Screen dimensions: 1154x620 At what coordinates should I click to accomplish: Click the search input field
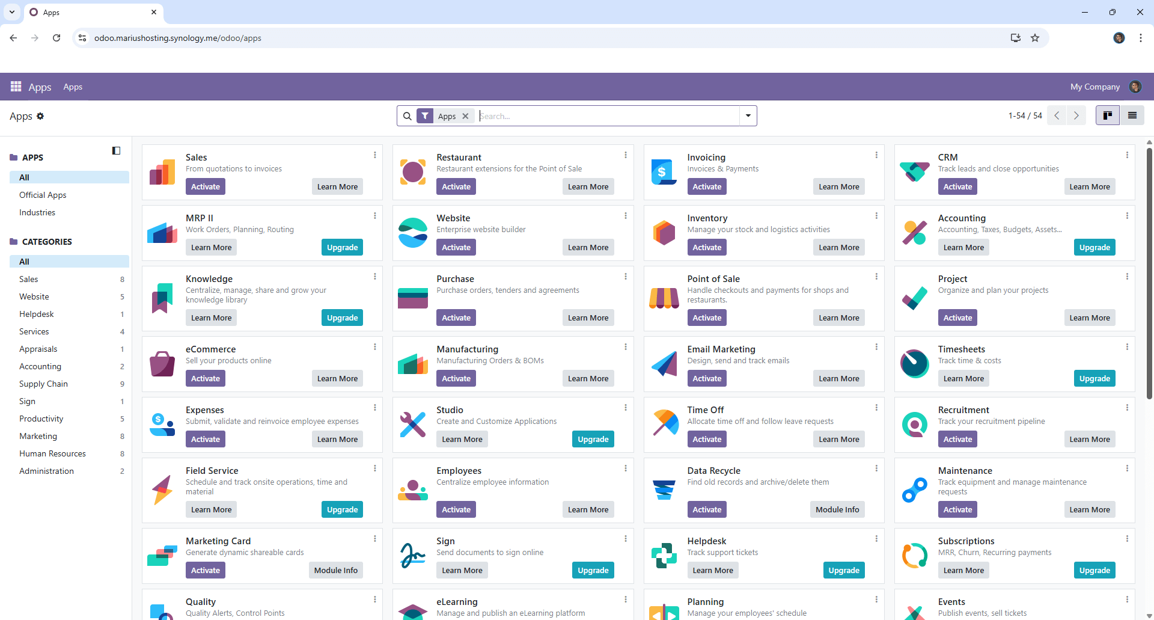[x=607, y=116]
